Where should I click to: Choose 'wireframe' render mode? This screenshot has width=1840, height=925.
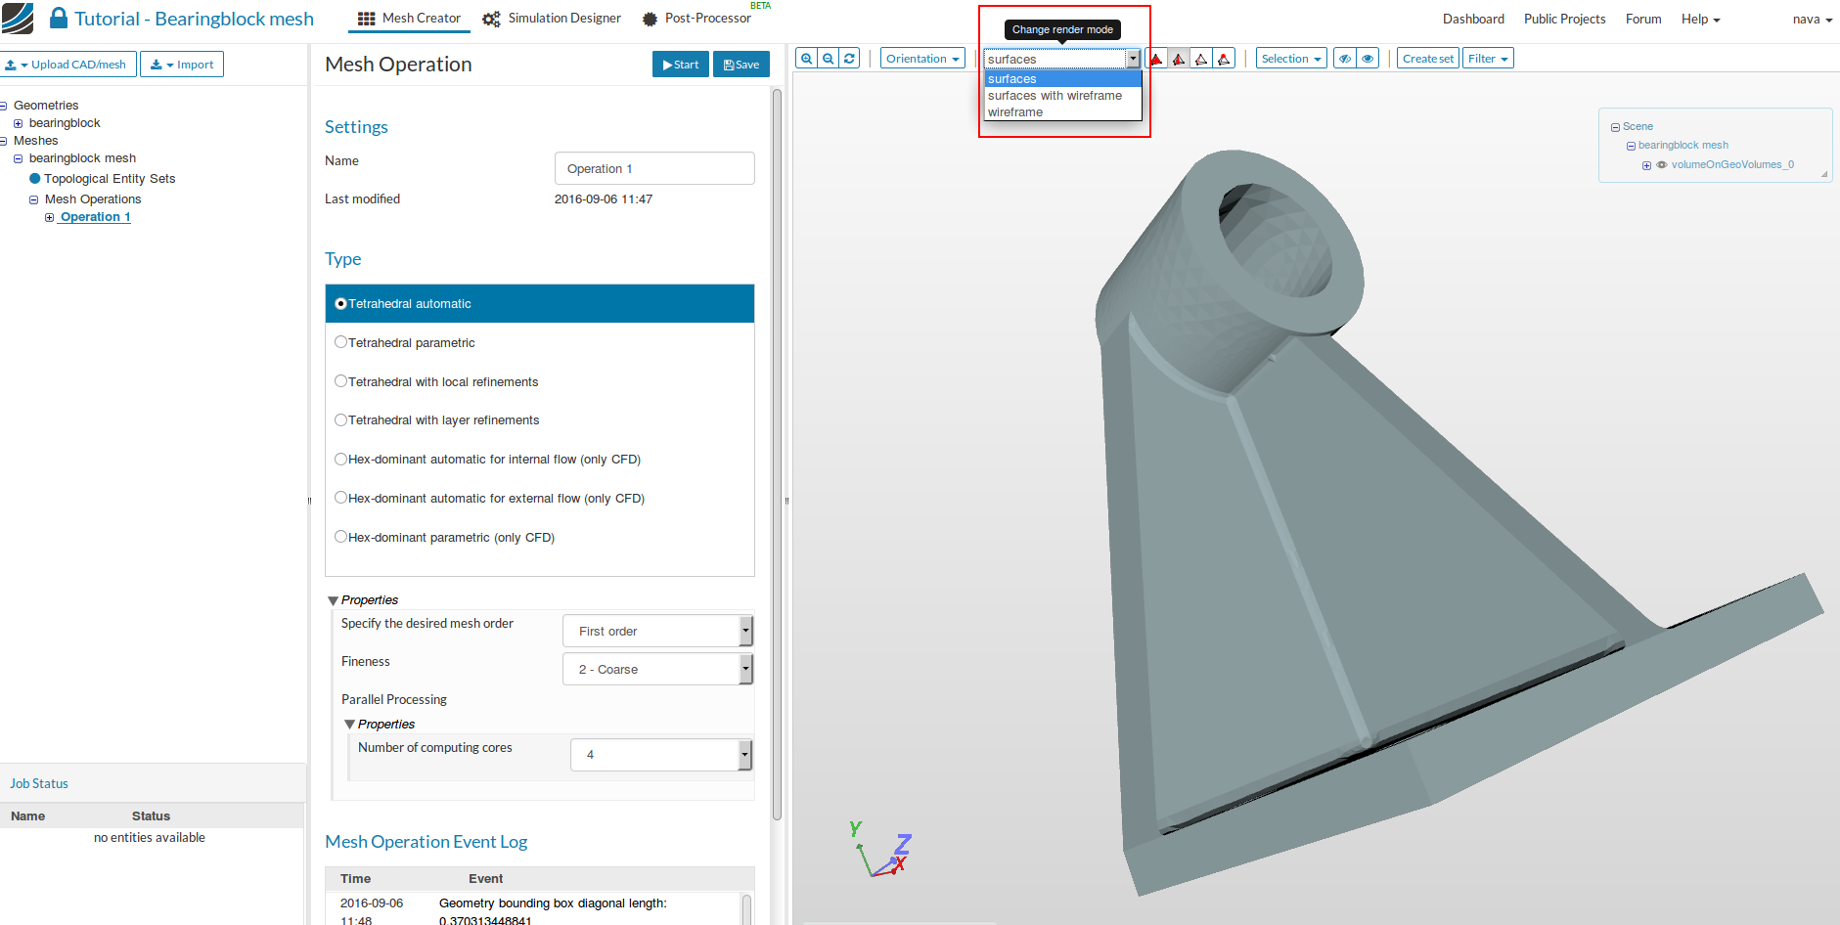1063,112
